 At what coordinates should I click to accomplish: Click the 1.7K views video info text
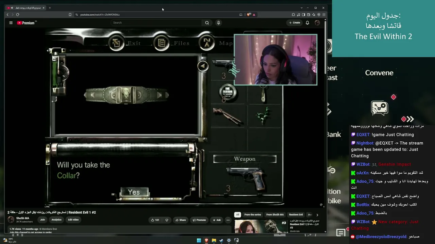(15, 229)
